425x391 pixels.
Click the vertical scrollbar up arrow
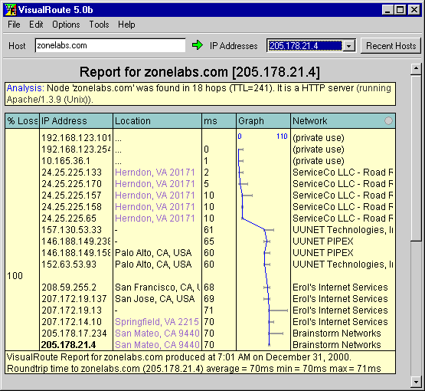point(416,69)
